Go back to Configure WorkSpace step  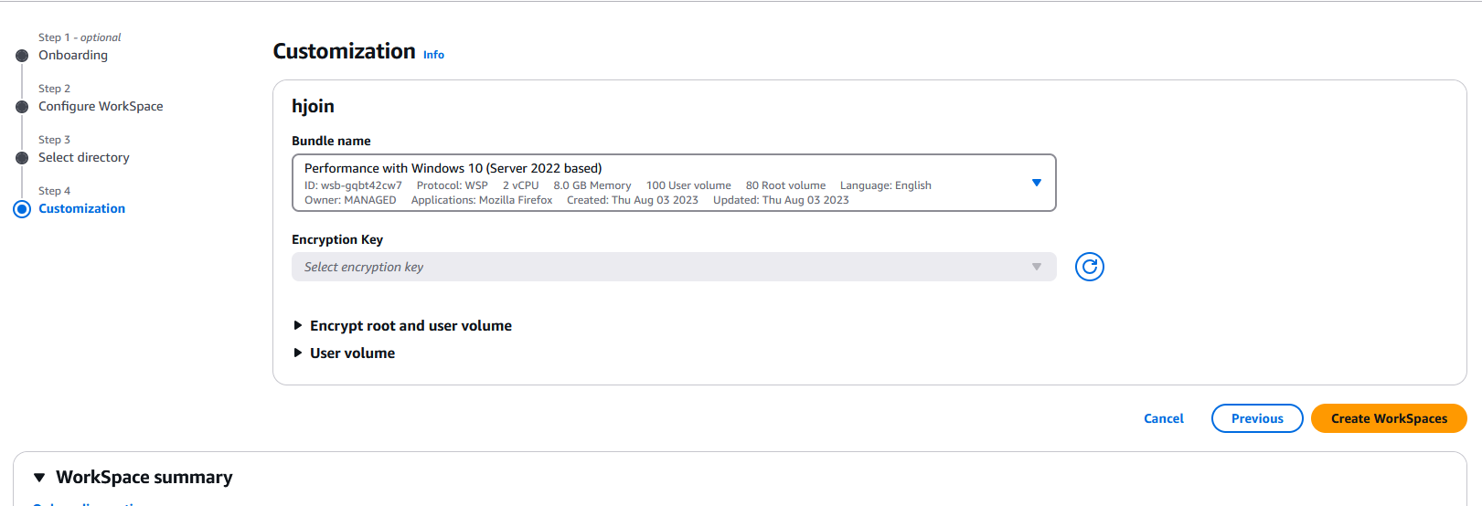click(x=101, y=106)
